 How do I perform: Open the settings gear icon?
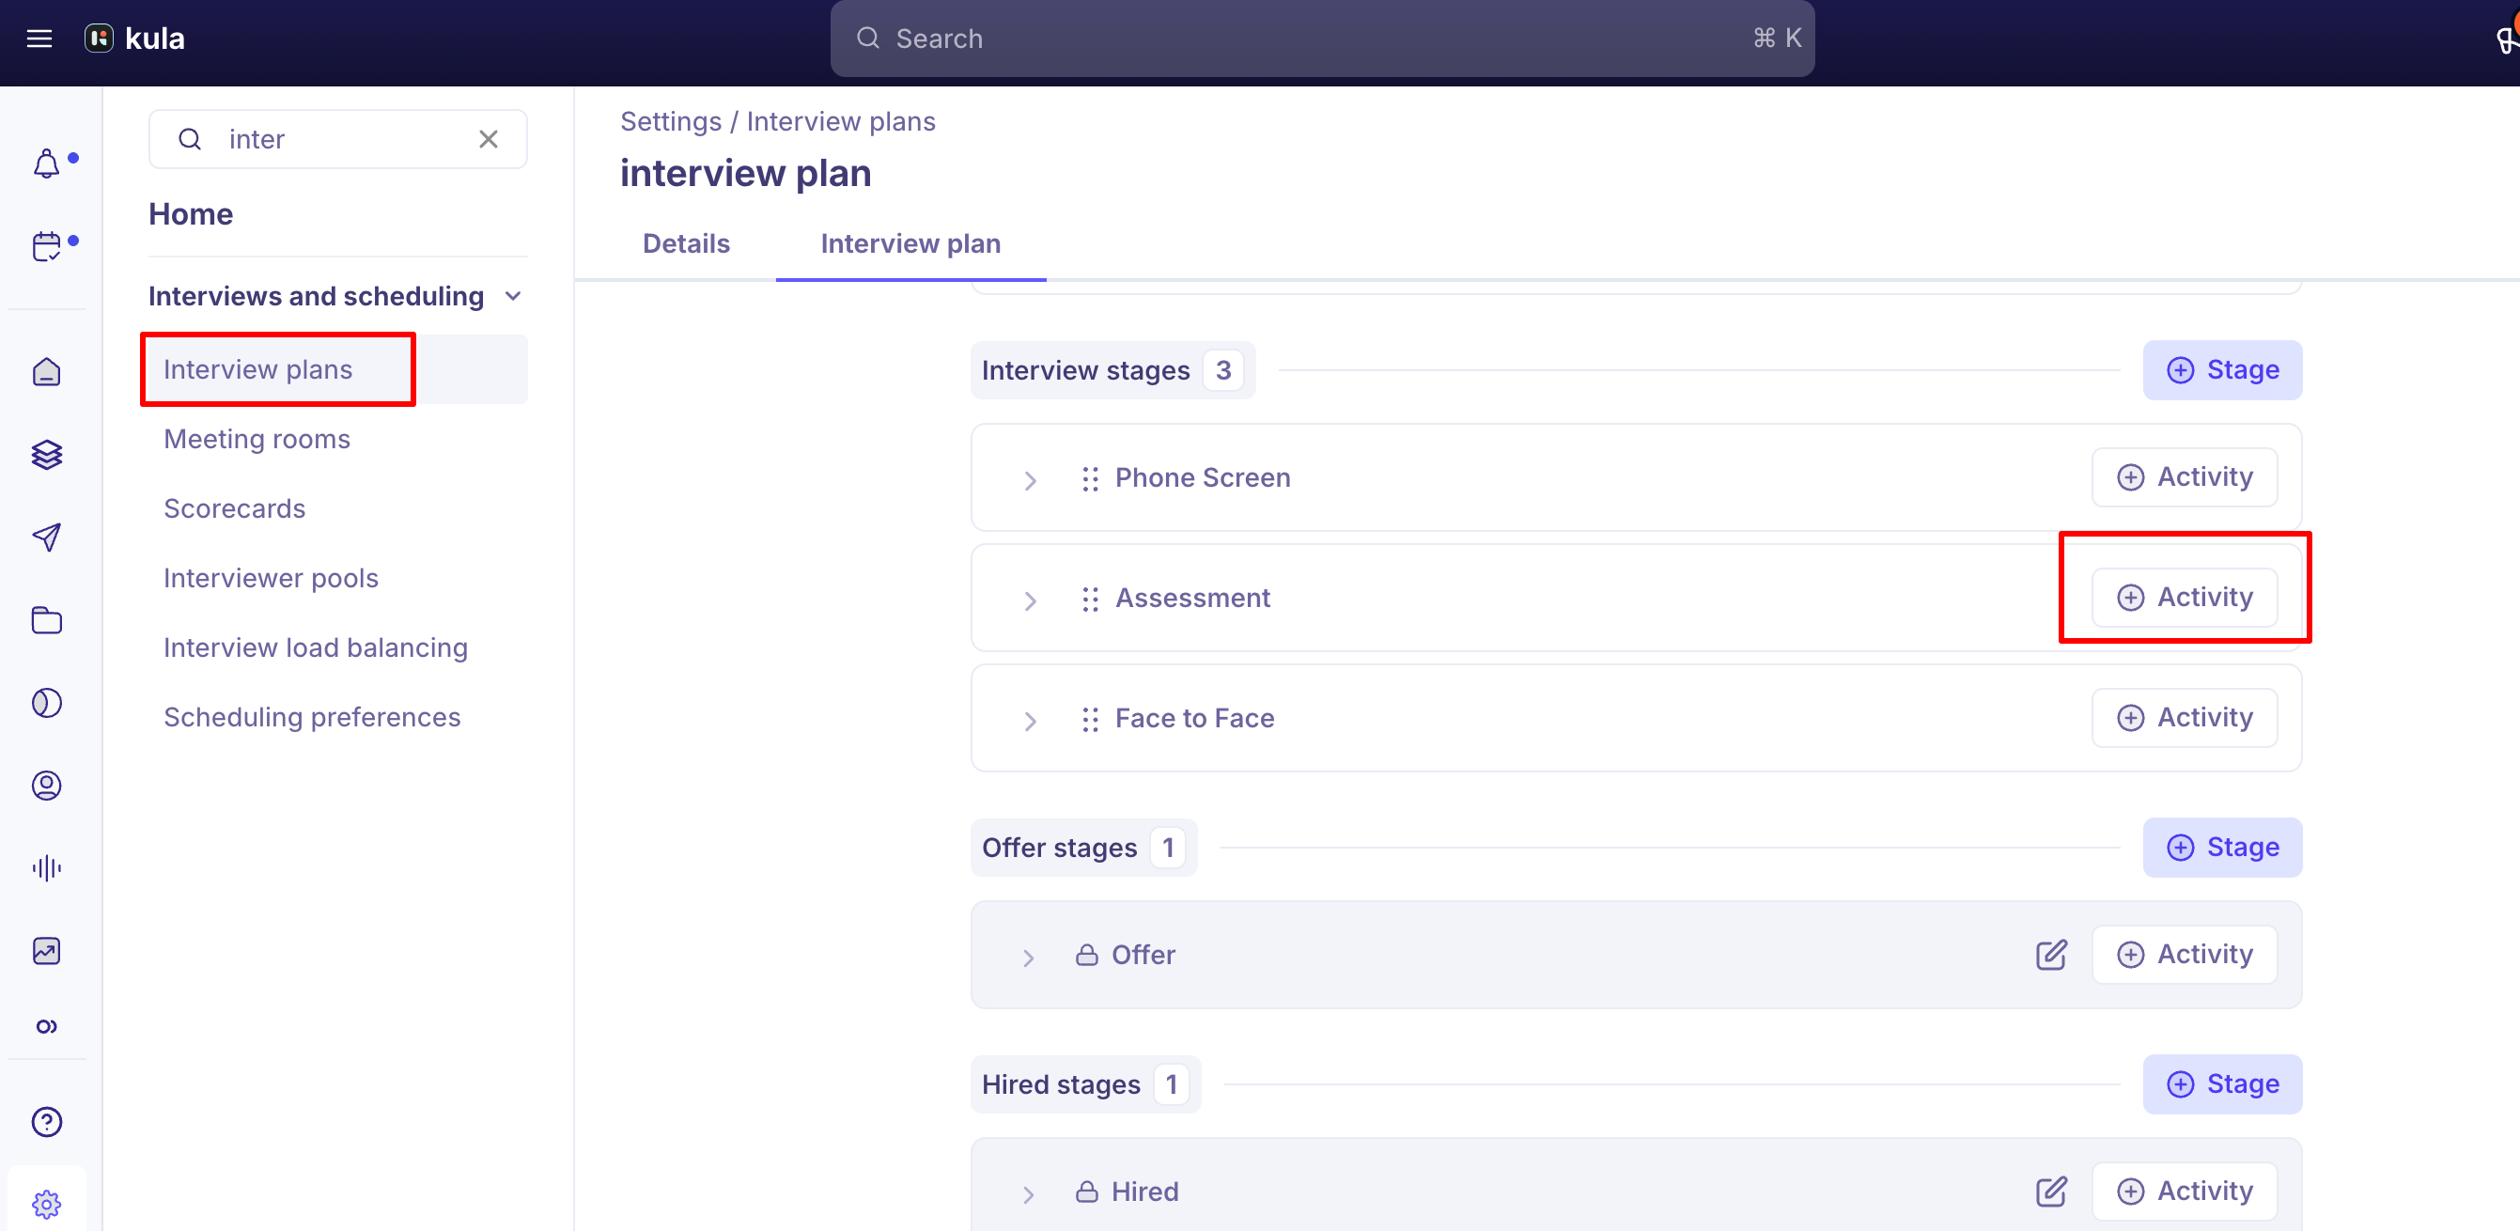click(46, 1204)
